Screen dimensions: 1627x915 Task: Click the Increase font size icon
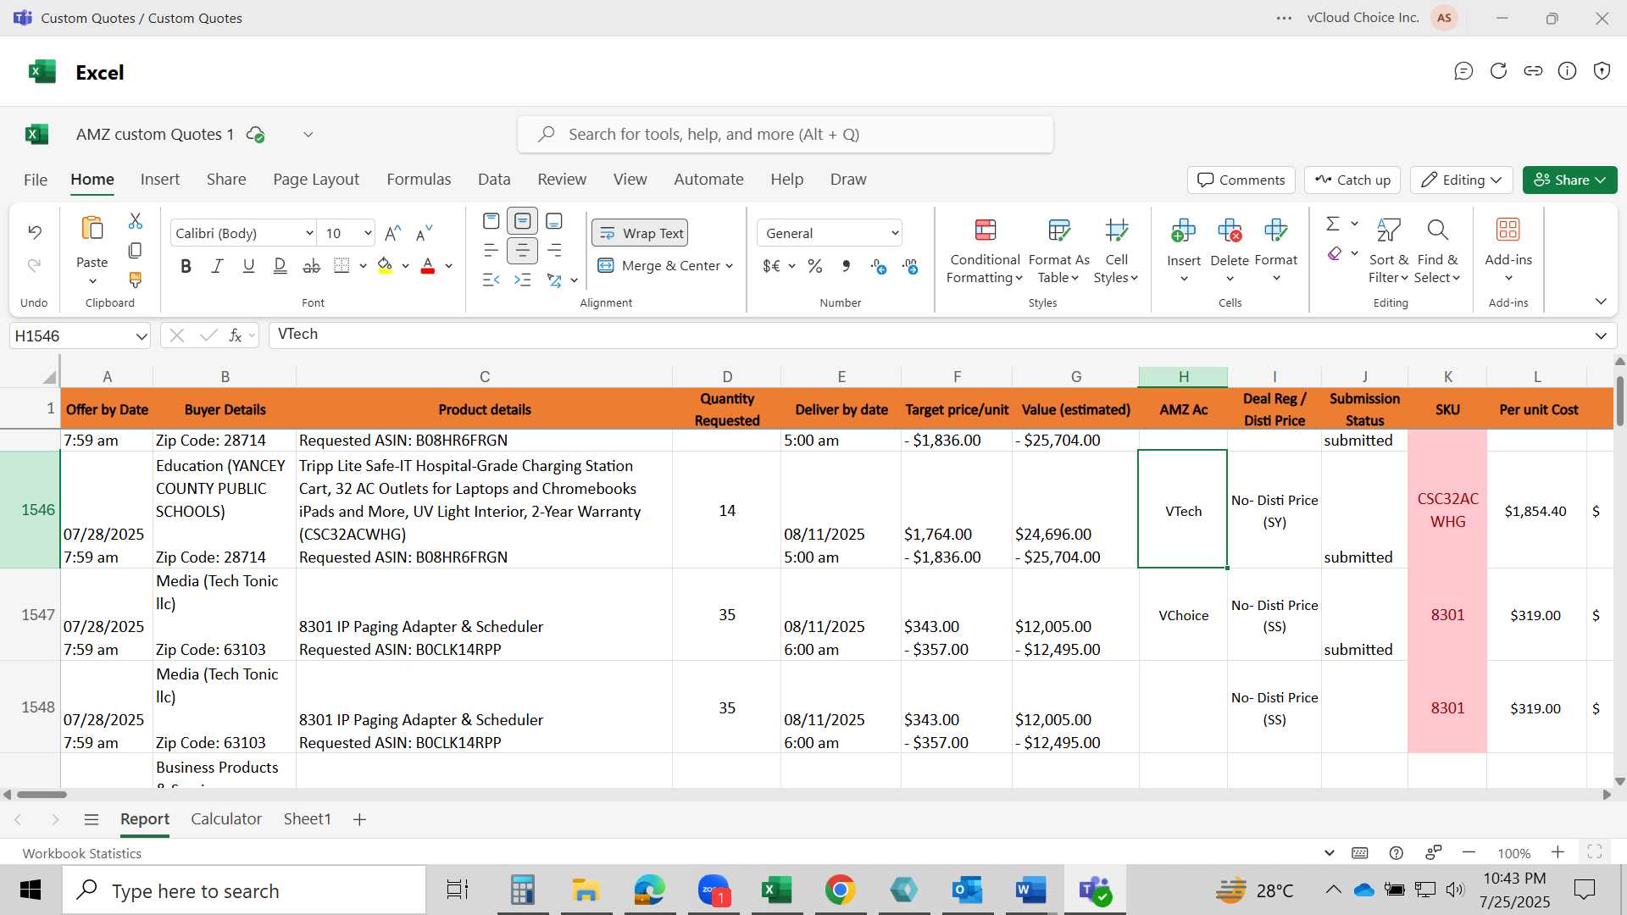[x=393, y=233]
